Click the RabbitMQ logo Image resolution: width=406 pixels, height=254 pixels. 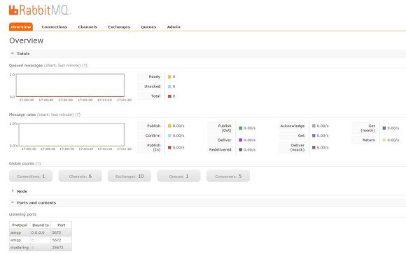[40, 10]
